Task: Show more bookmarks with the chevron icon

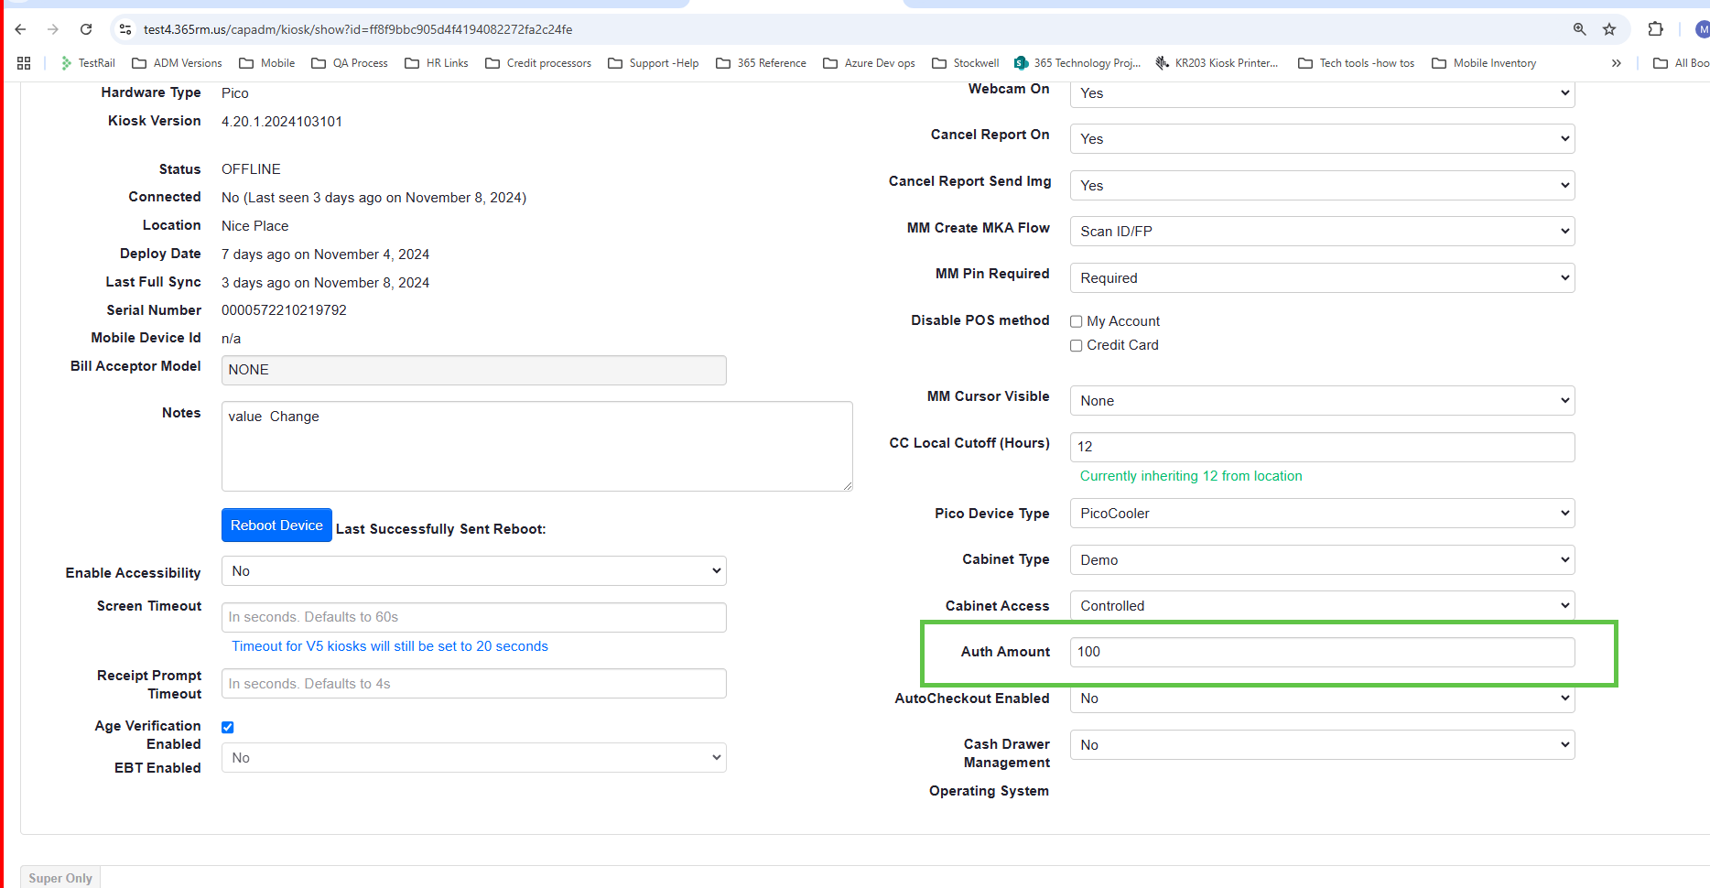Action: 1616,63
